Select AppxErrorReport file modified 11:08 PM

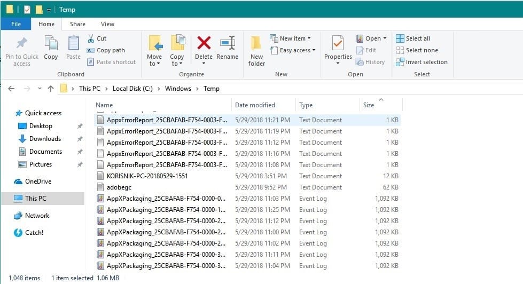247,165
